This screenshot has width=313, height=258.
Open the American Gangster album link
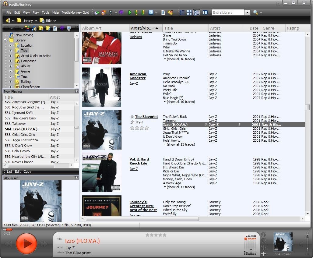point(138,76)
